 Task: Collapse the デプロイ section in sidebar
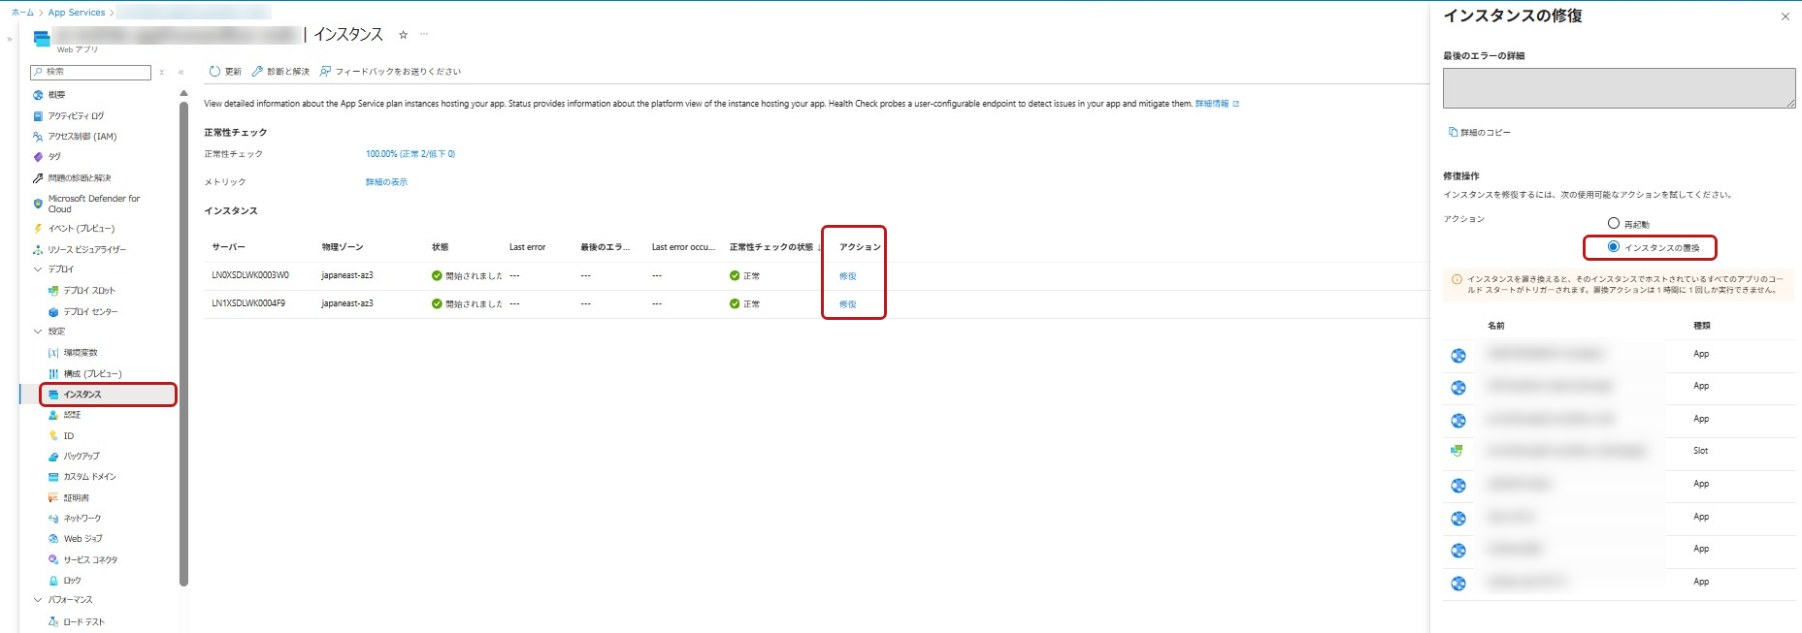tap(39, 269)
